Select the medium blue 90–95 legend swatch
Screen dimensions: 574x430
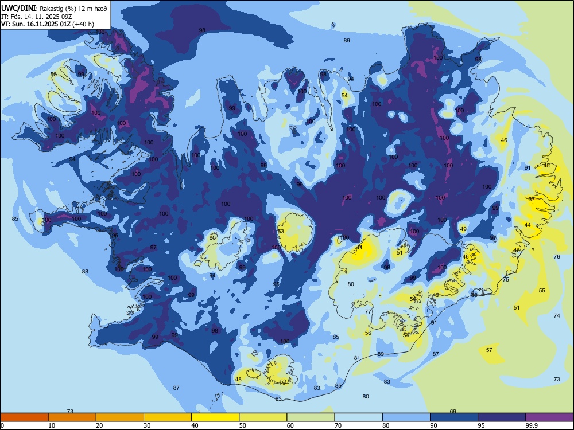pos(454,417)
